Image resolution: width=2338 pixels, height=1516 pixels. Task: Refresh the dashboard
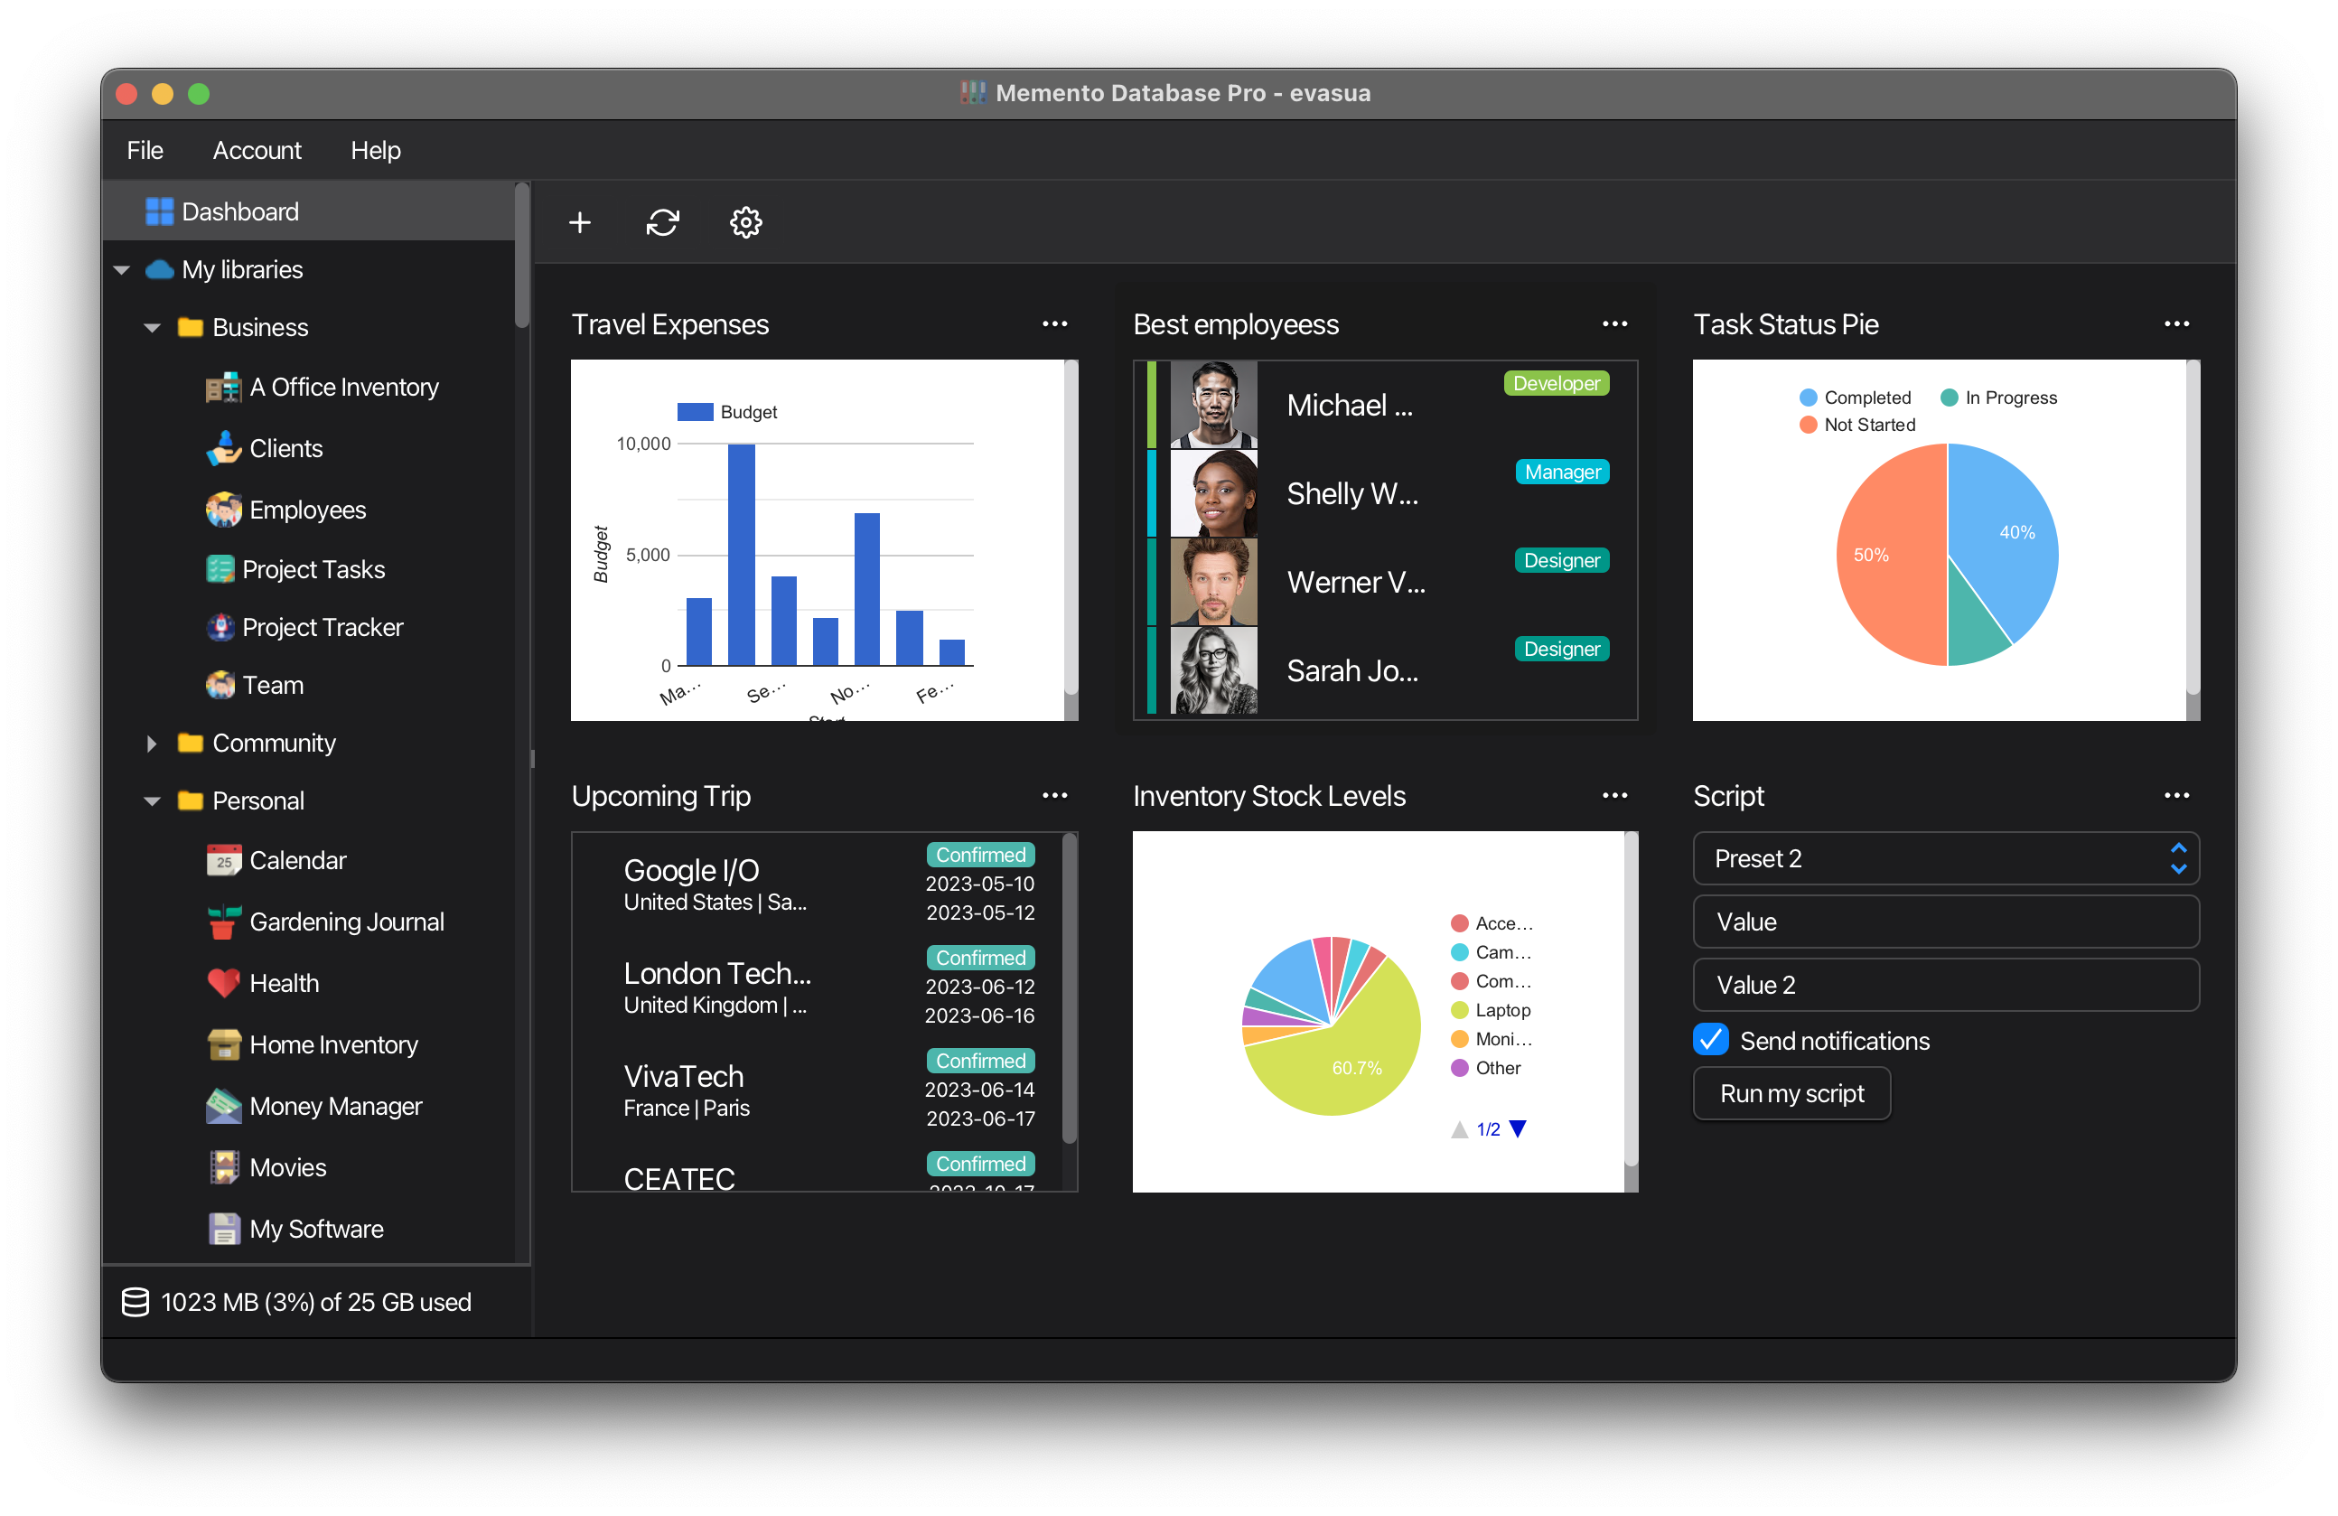point(663,222)
